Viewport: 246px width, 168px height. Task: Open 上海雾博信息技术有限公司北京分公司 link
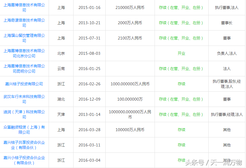[24, 53]
